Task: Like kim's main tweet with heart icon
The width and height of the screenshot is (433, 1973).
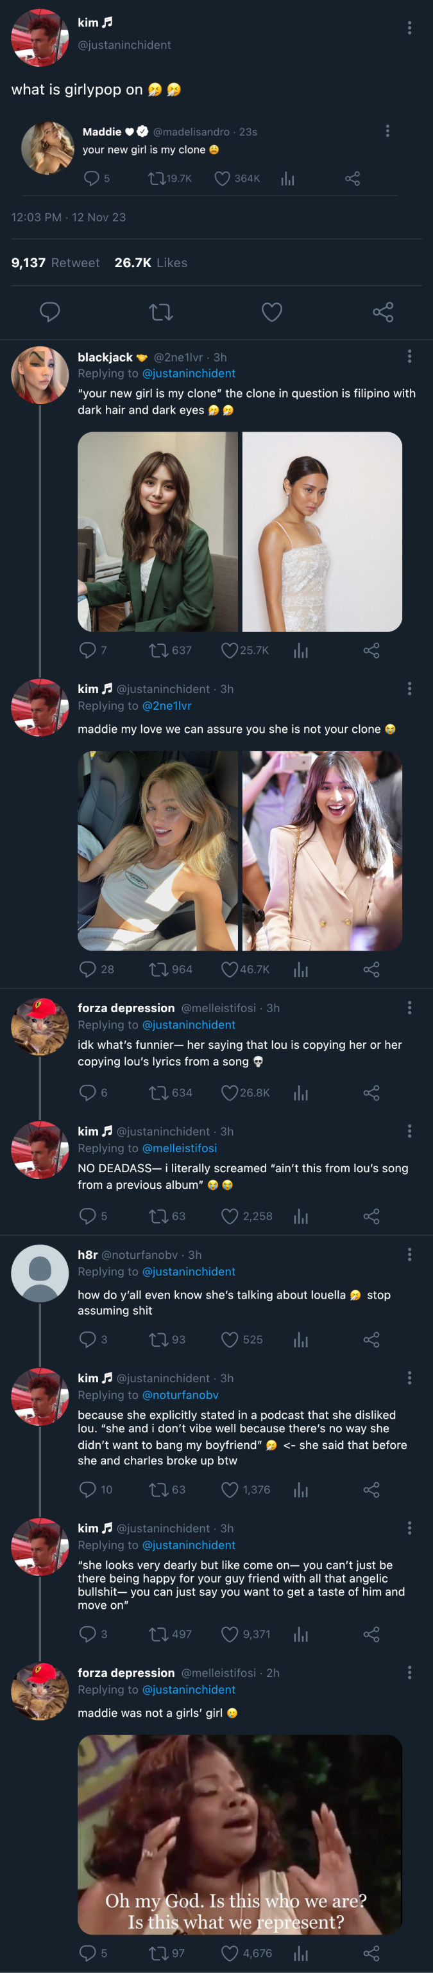Action: 271,311
